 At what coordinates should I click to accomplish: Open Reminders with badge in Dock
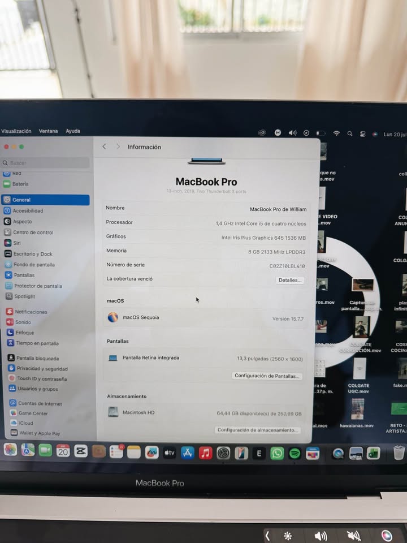(116, 451)
